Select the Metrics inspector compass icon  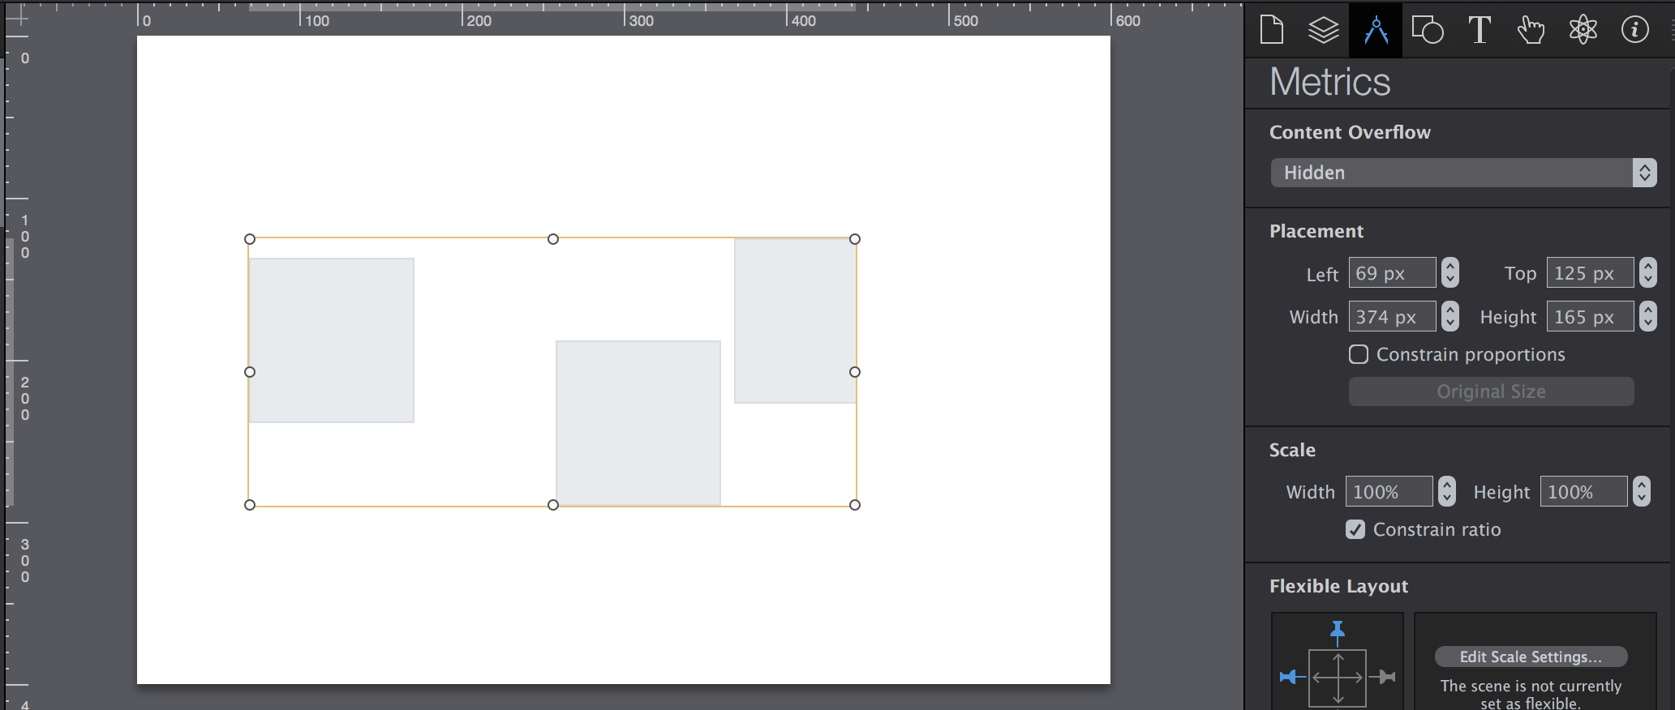[x=1376, y=30]
